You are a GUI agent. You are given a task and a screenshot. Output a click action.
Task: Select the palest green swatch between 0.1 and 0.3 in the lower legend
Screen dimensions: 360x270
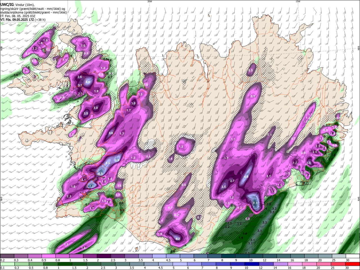pyautogui.click(x=7, y=264)
